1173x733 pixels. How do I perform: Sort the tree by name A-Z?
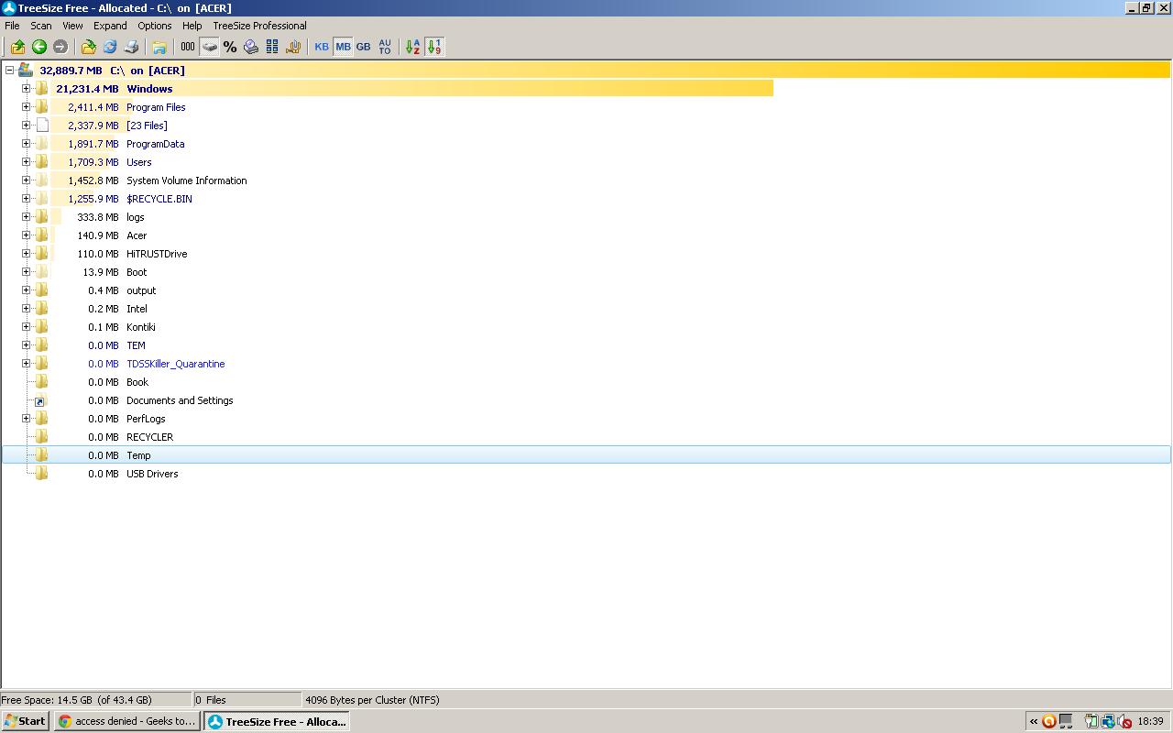pos(412,47)
